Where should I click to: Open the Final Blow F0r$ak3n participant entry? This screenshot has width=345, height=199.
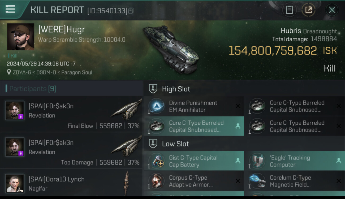[71, 114]
